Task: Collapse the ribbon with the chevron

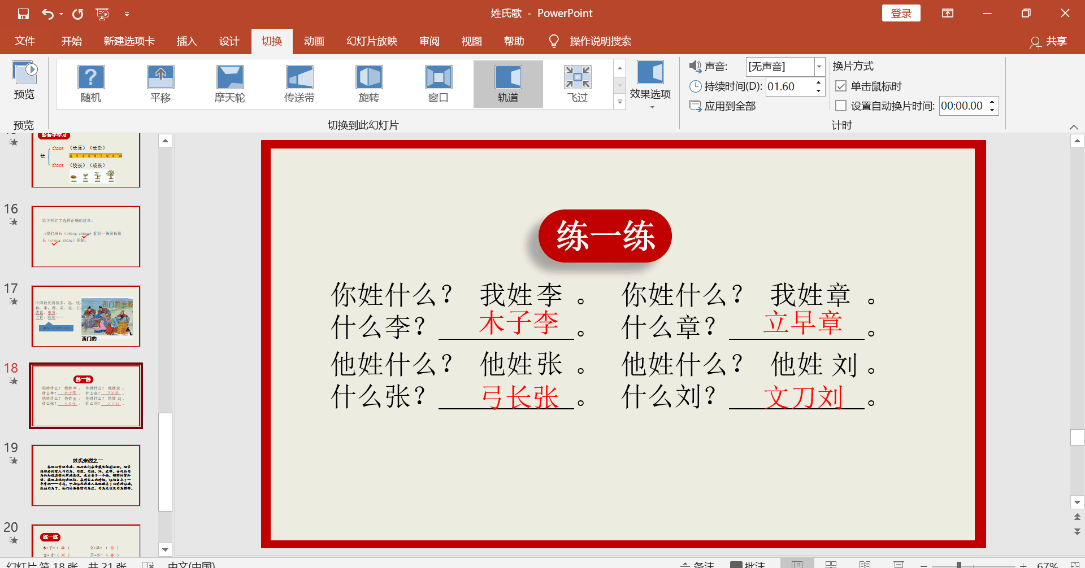Action: pyautogui.click(x=1074, y=127)
